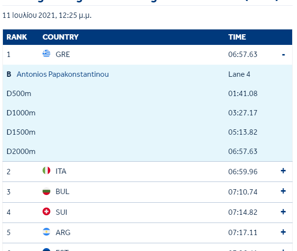
Task: Collapse the GRE result row
Action: click(x=283, y=55)
